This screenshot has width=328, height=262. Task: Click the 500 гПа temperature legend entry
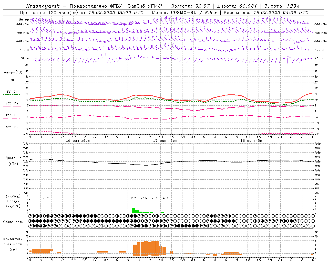coord(12,127)
